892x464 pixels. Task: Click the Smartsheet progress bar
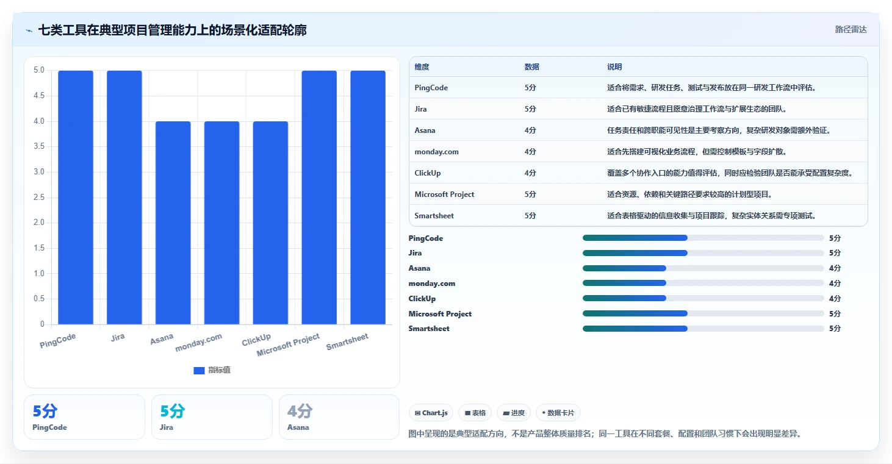[703, 329]
